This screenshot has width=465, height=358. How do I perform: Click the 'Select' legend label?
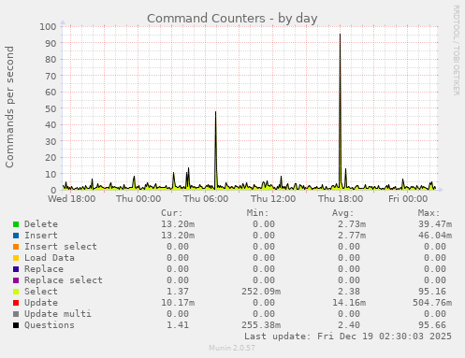pos(41,292)
